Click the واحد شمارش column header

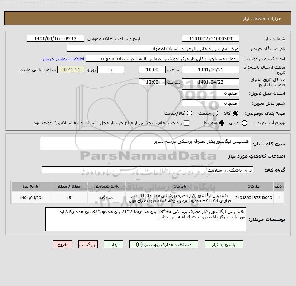coord(106,187)
